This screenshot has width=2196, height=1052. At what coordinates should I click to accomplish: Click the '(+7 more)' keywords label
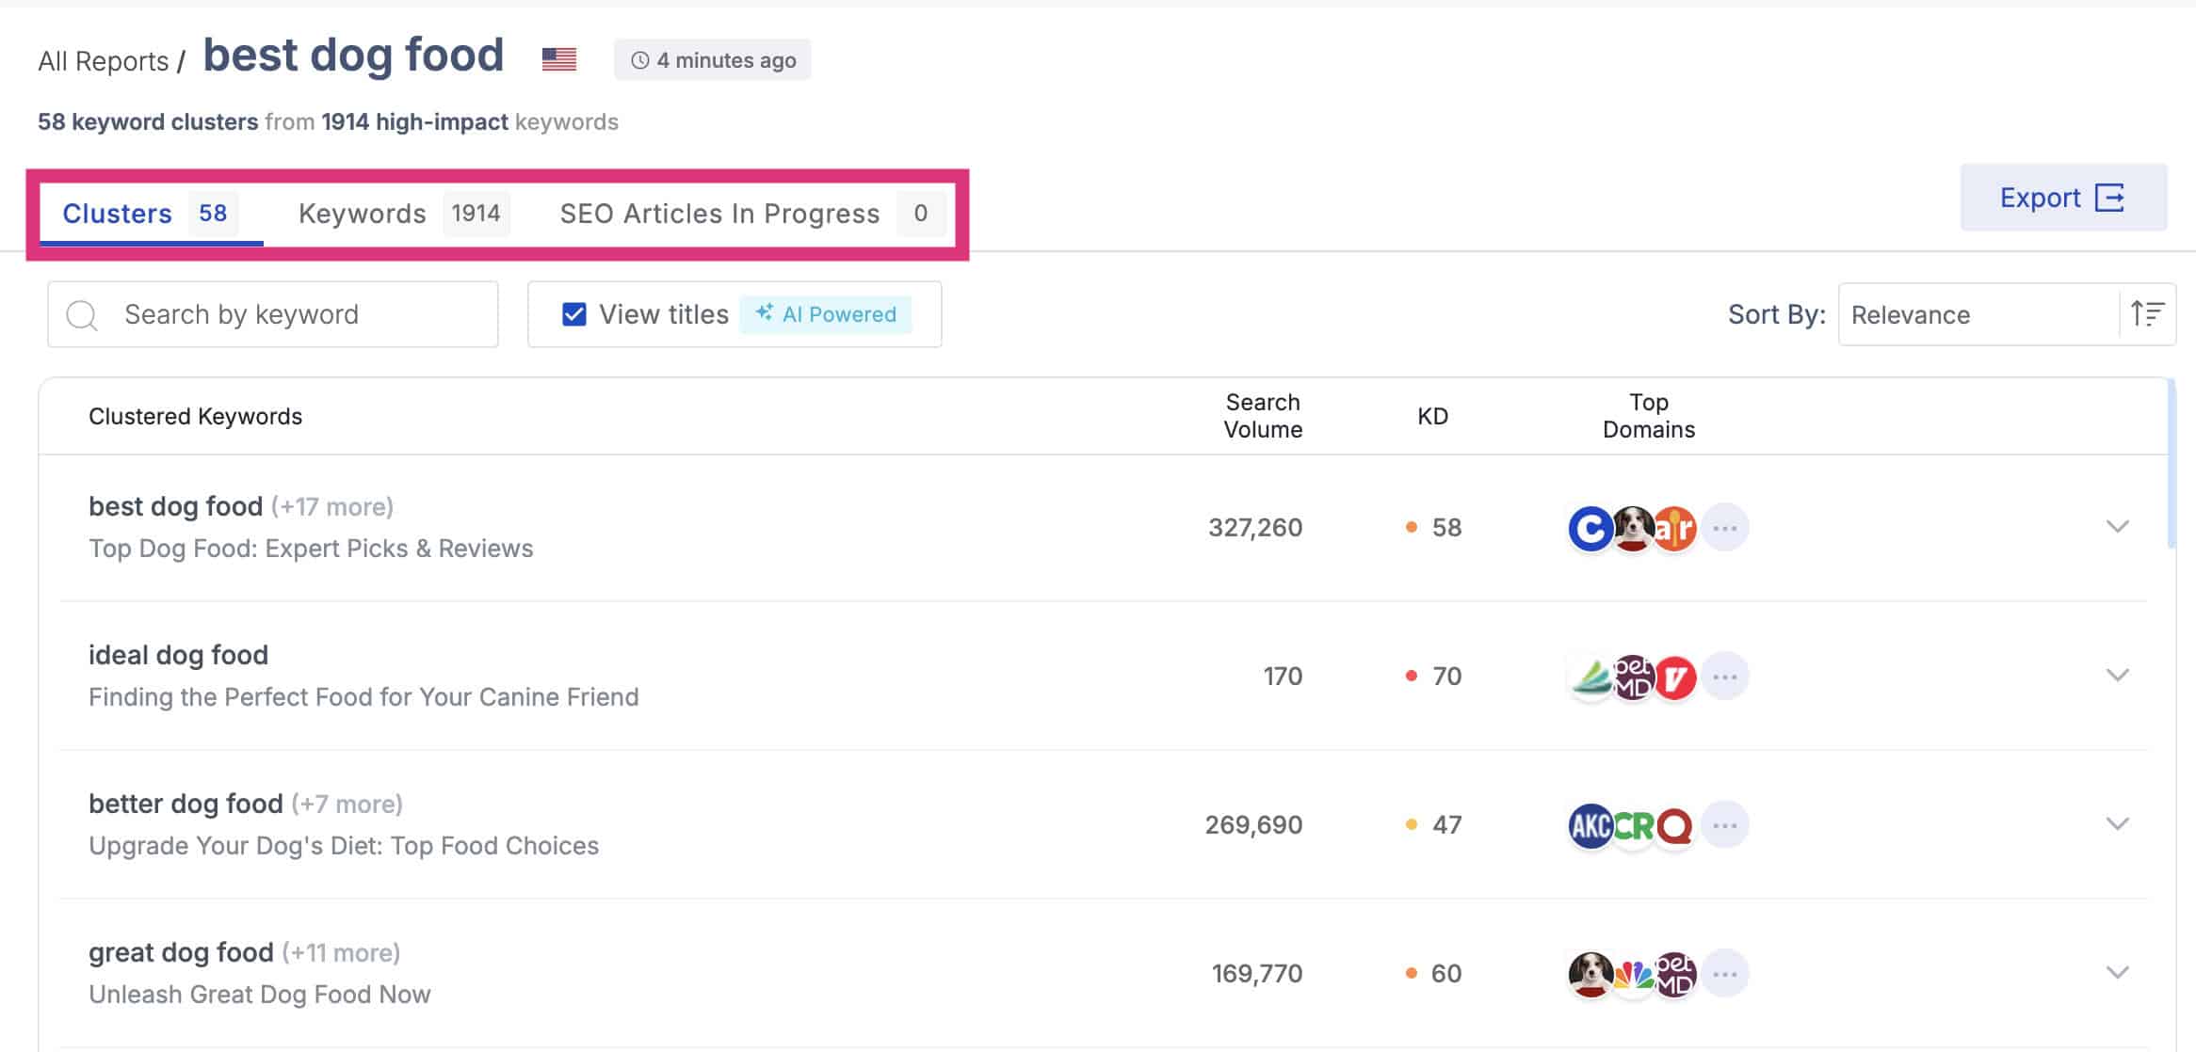coord(347,805)
